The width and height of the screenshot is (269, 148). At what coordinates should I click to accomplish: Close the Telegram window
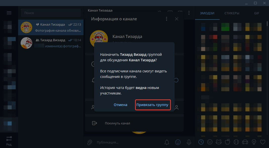(264, 3)
